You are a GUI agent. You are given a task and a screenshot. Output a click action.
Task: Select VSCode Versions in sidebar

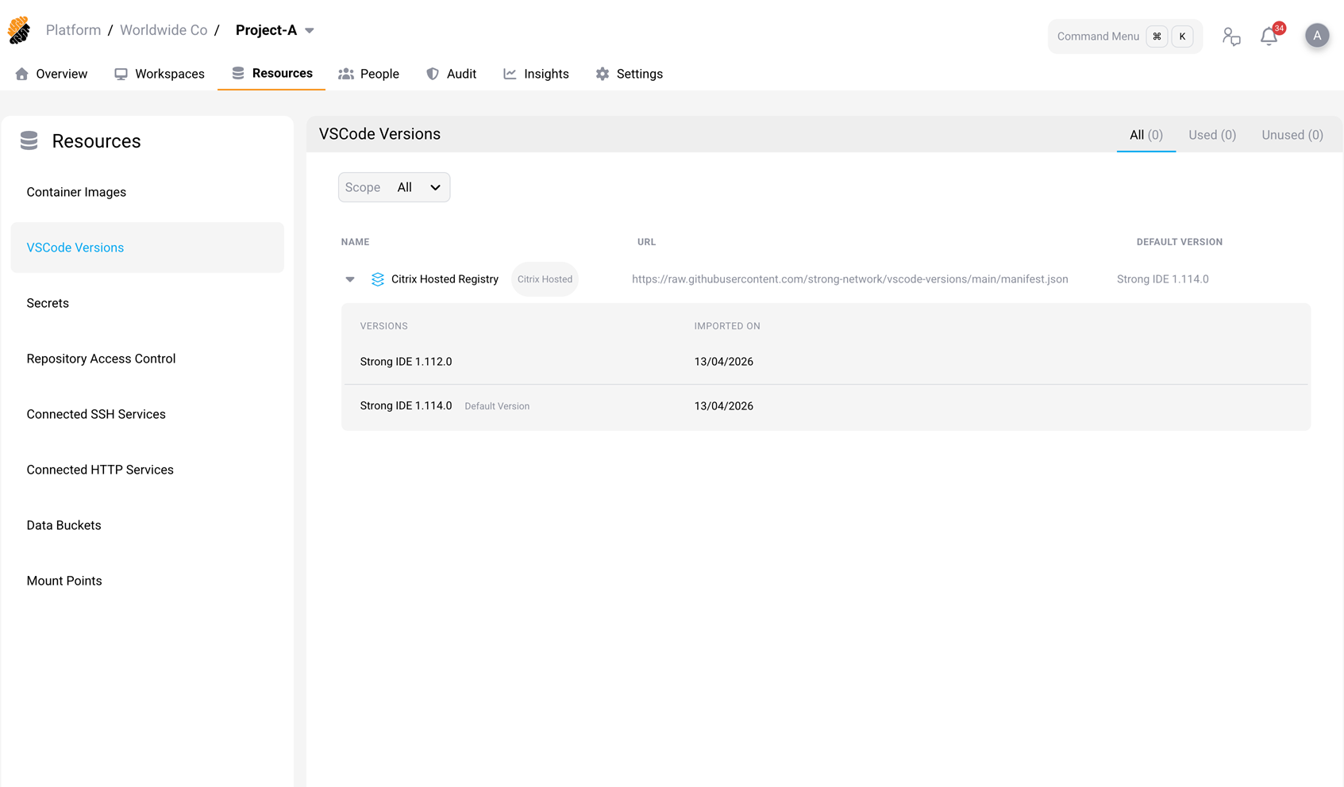tap(147, 248)
